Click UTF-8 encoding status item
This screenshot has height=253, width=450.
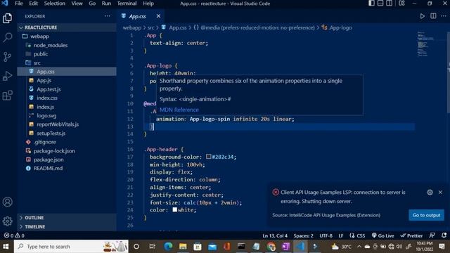point(326,235)
